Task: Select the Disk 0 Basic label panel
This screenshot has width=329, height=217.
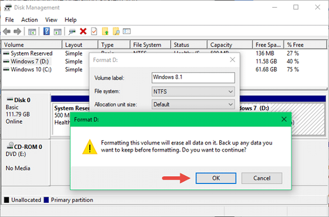Action: click(x=26, y=115)
